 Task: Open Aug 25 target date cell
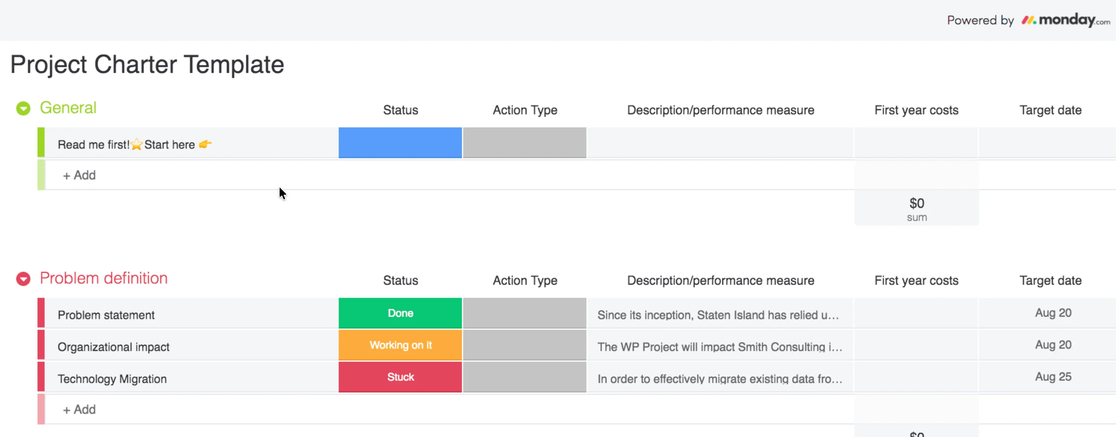pyautogui.click(x=1053, y=377)
